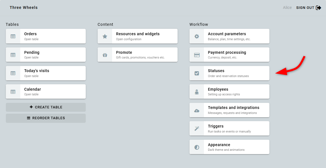Viewport: 326px width, 168px height.
Task: Click the credit card icon for Payment processing
Action: coord(197,55)
